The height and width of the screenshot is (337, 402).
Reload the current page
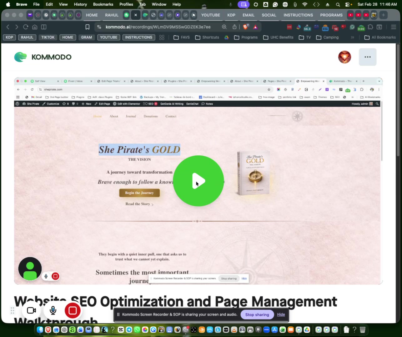26,27
